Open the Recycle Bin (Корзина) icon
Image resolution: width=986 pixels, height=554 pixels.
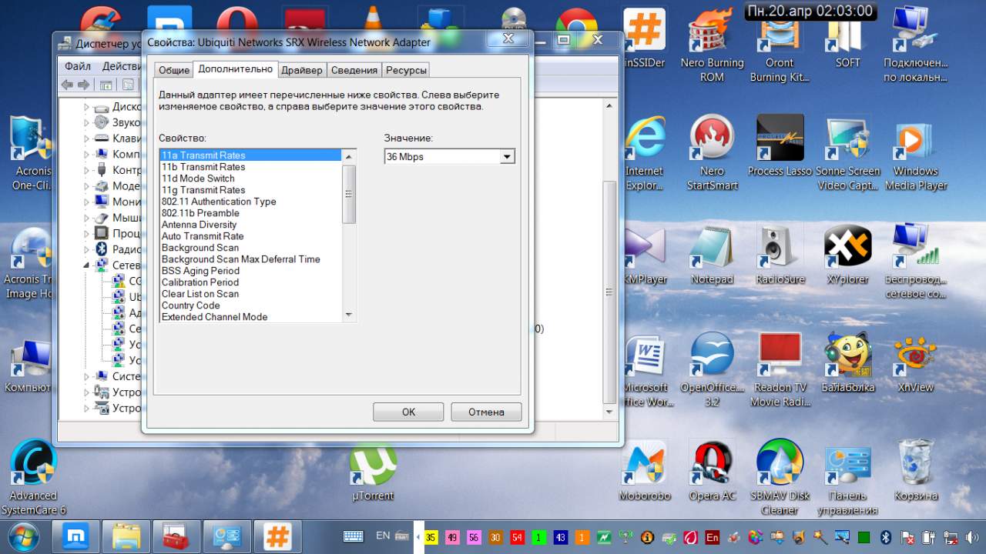point(916,465)
